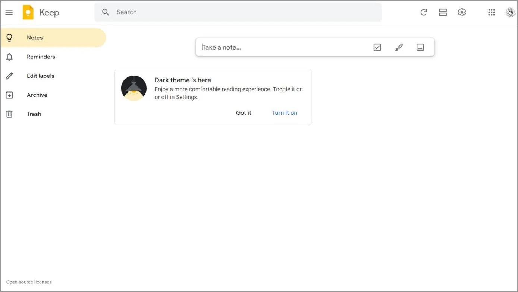
Task: Open Trash in the sidebar
Action: point(53,114)
